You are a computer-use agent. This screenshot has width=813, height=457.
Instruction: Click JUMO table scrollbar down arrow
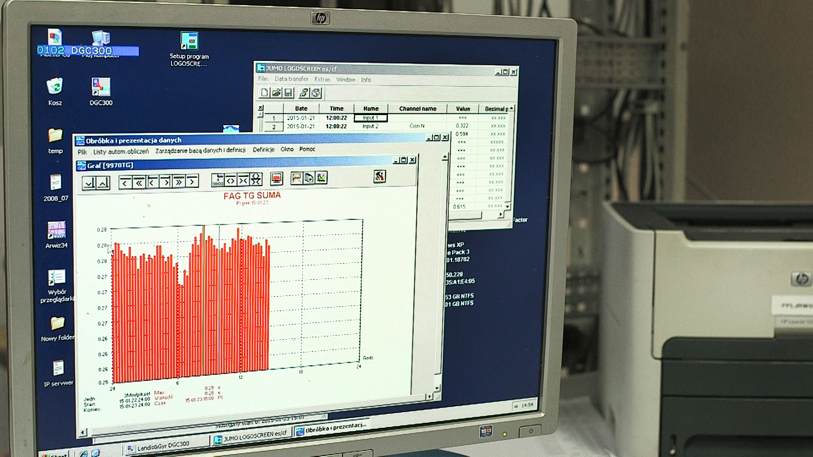click(x=507, y=206)
